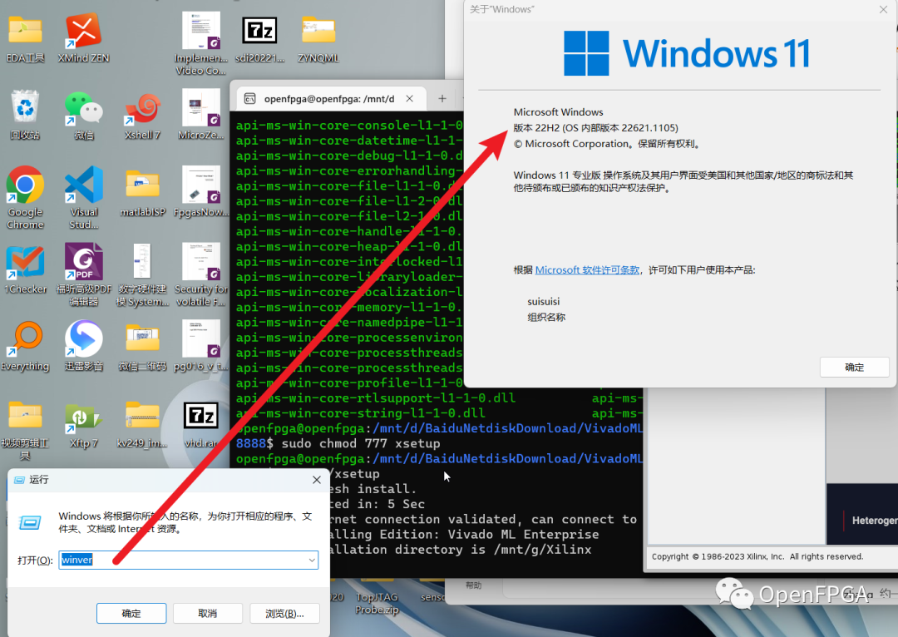Click the user name 'suisuisi'
The height and width of the screenshot is (637, 898).
coord(544,301)
